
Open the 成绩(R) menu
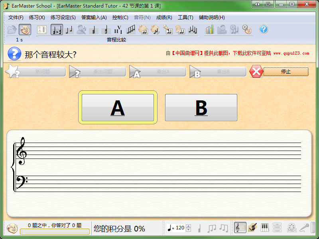(x=164, y=18)
